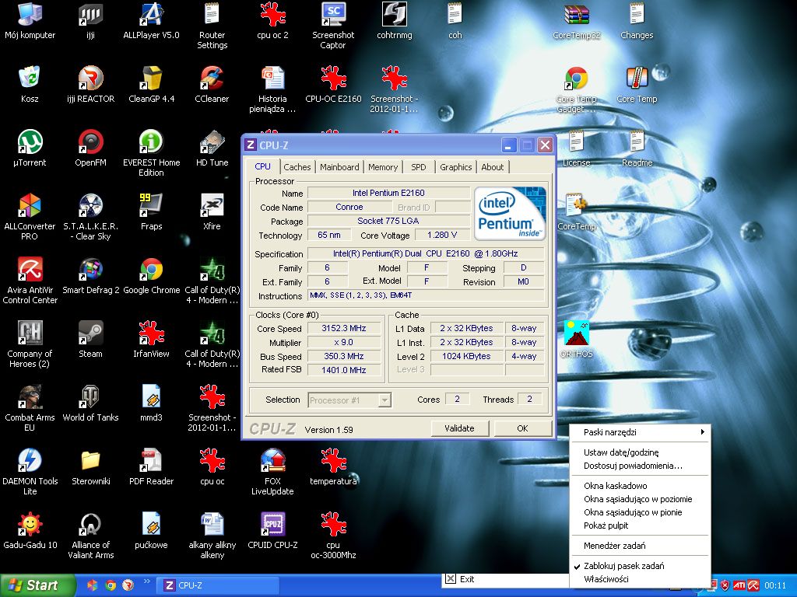Click Intel Pentium inside logo
This screenshot has width=797, height=597.
(x=510, y=213)
